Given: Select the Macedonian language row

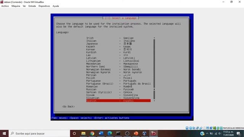Looking at the screenshot, I should pyautogui.click(x=119, y=64).
